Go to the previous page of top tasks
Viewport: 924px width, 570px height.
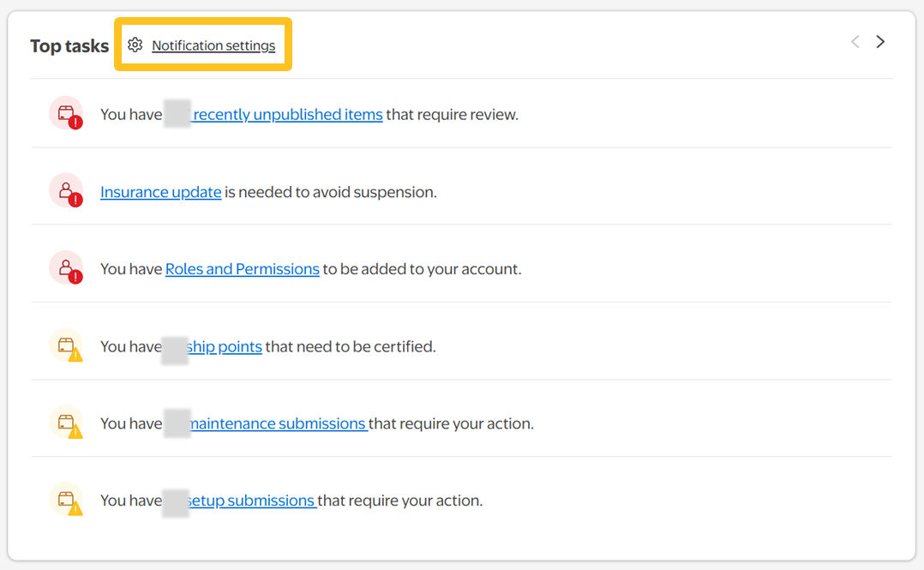tap(855, 42)
